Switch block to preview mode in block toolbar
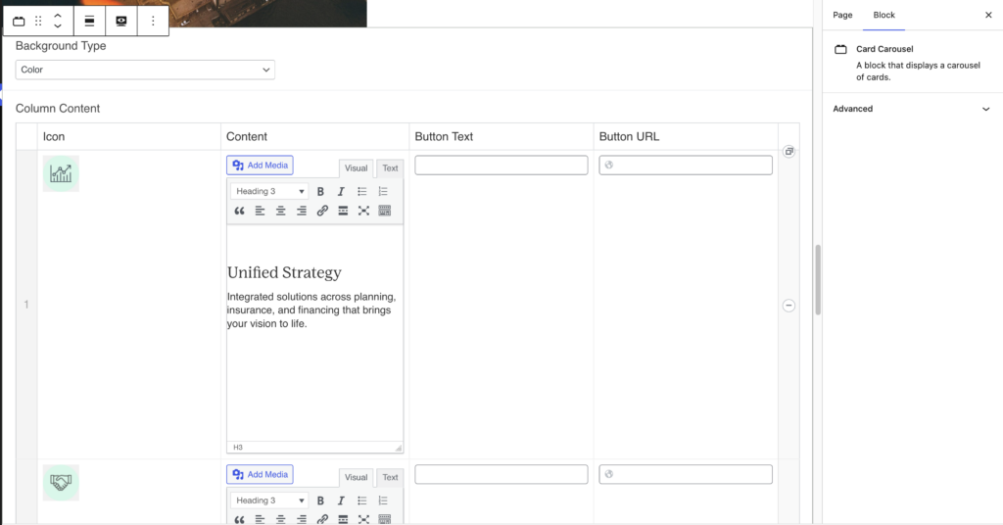 point(121,21)
